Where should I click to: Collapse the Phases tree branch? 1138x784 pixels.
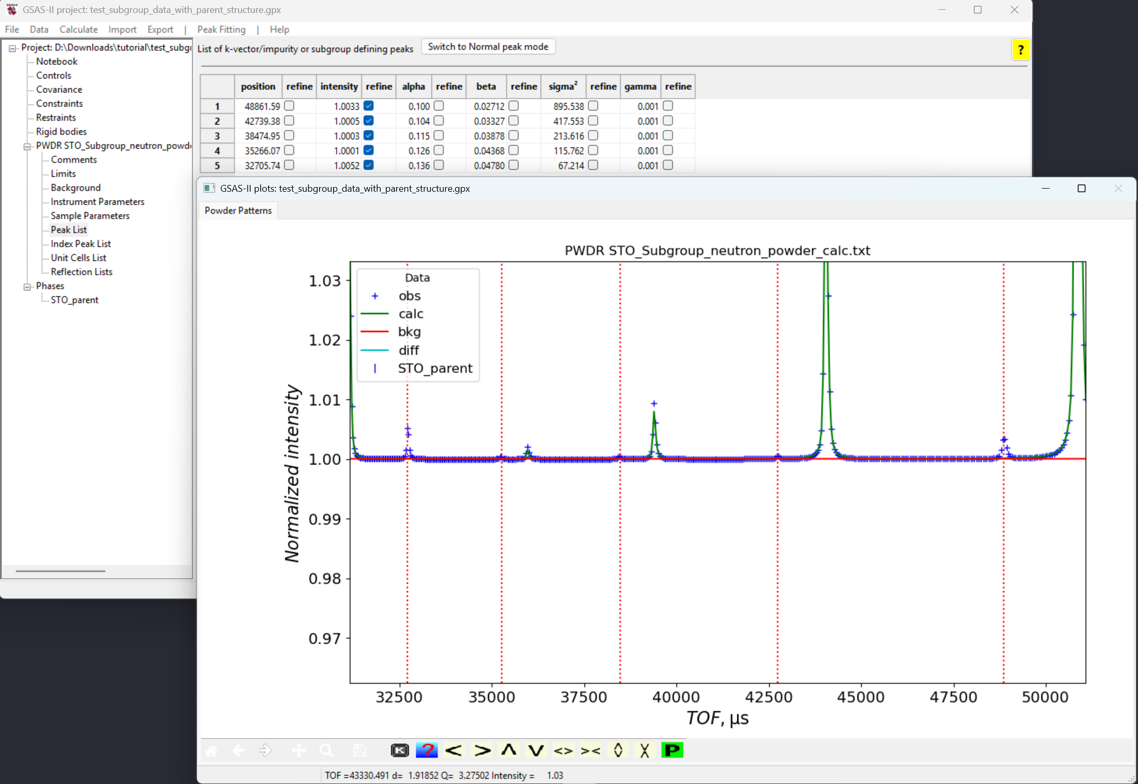pos(27,286)
